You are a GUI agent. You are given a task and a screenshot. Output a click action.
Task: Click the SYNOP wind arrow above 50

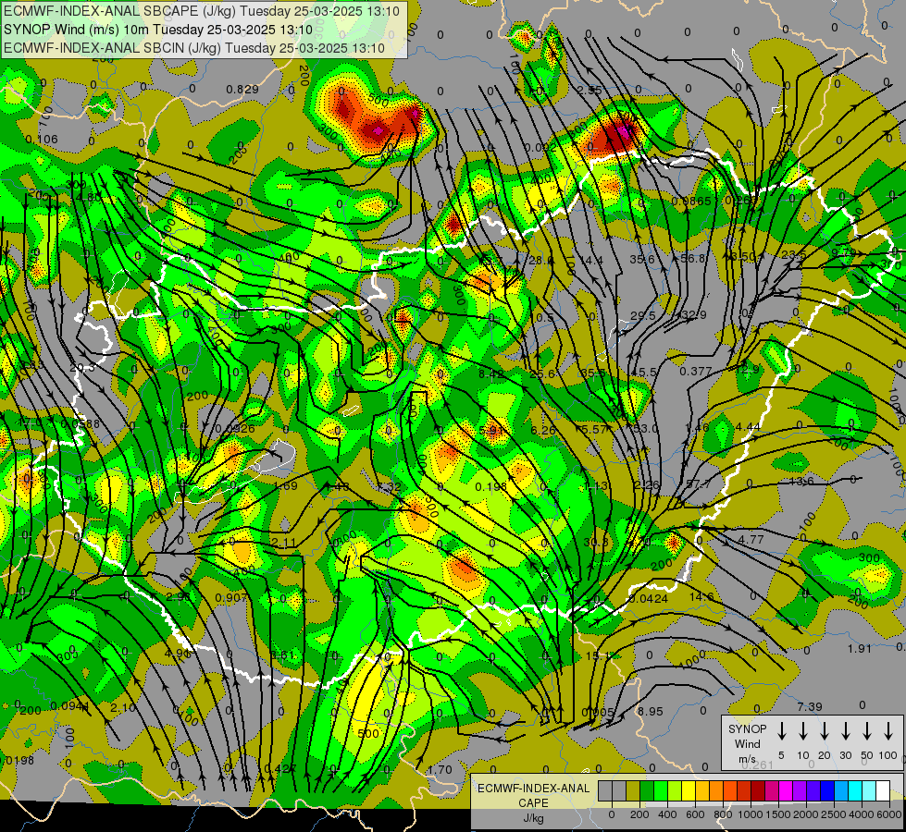click(867, 731)
